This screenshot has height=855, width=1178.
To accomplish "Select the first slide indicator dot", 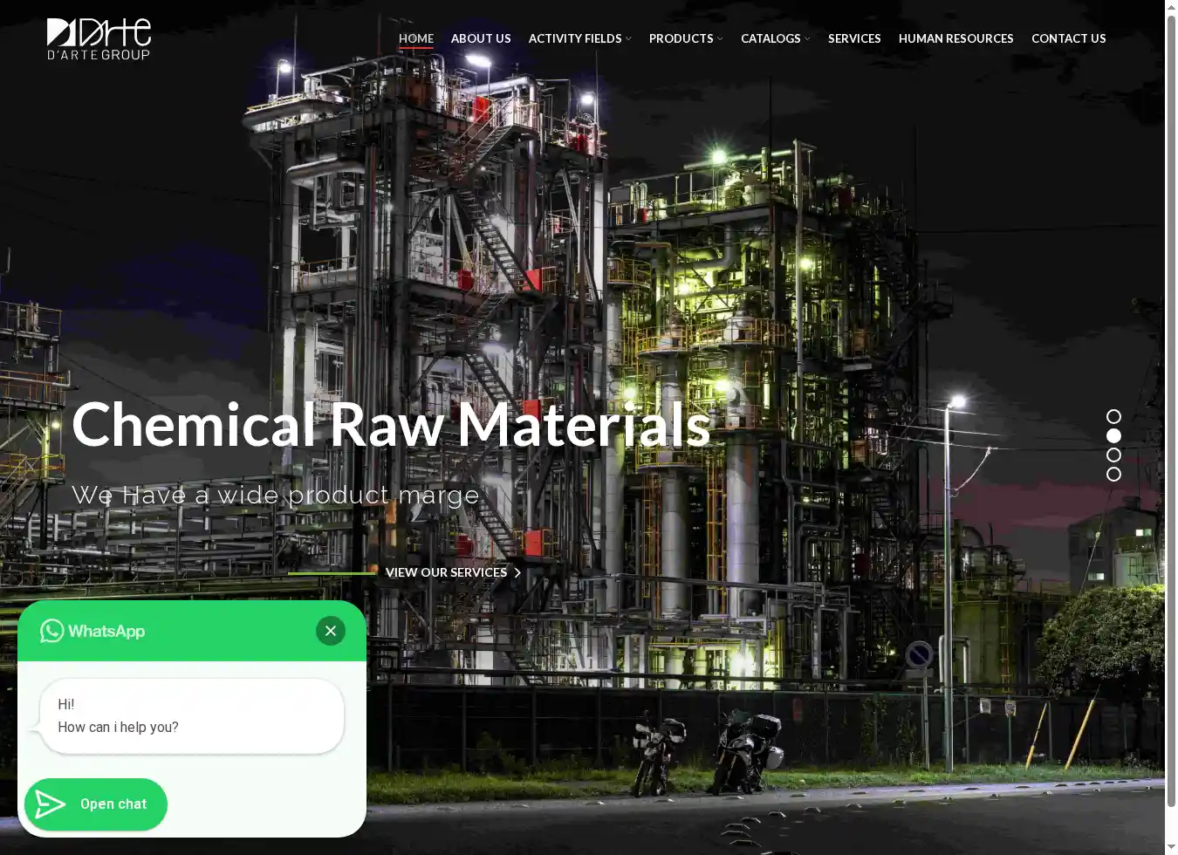I will tap(1113, 417).
